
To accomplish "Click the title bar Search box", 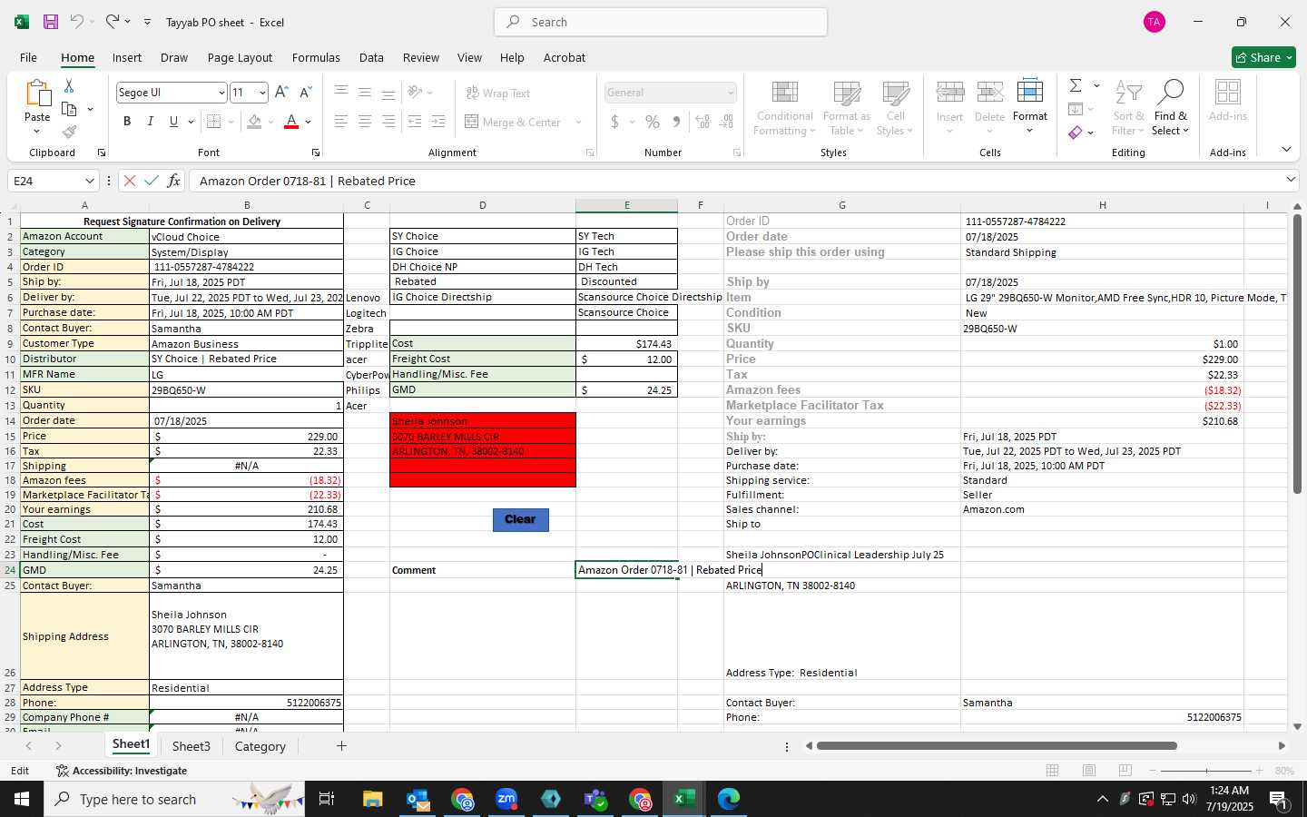I will [661, 22].
